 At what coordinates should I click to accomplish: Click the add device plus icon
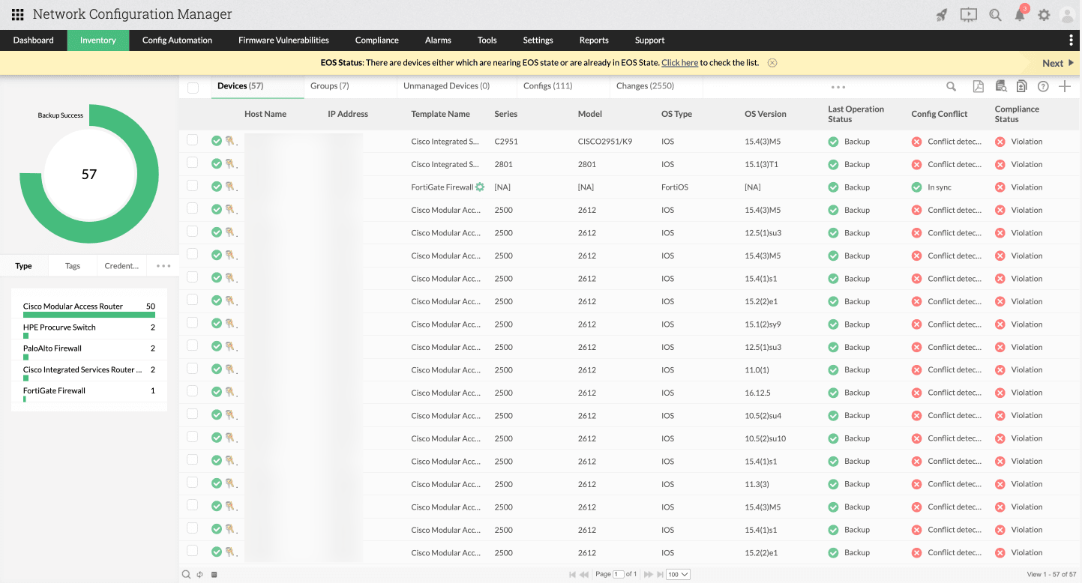[x=1065, y=87]
